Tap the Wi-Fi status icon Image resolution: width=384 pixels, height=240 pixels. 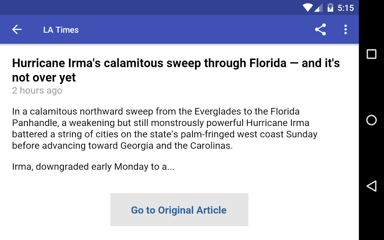[307, 8]
